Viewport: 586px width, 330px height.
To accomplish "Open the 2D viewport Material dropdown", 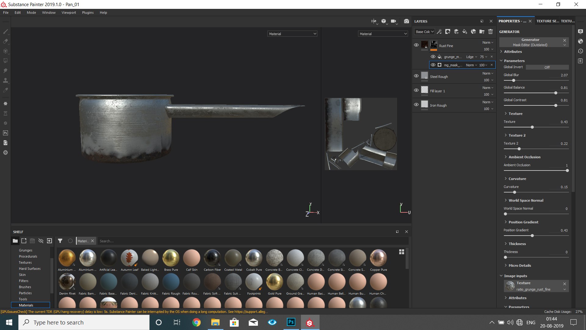I will click(x=383, y=34).
